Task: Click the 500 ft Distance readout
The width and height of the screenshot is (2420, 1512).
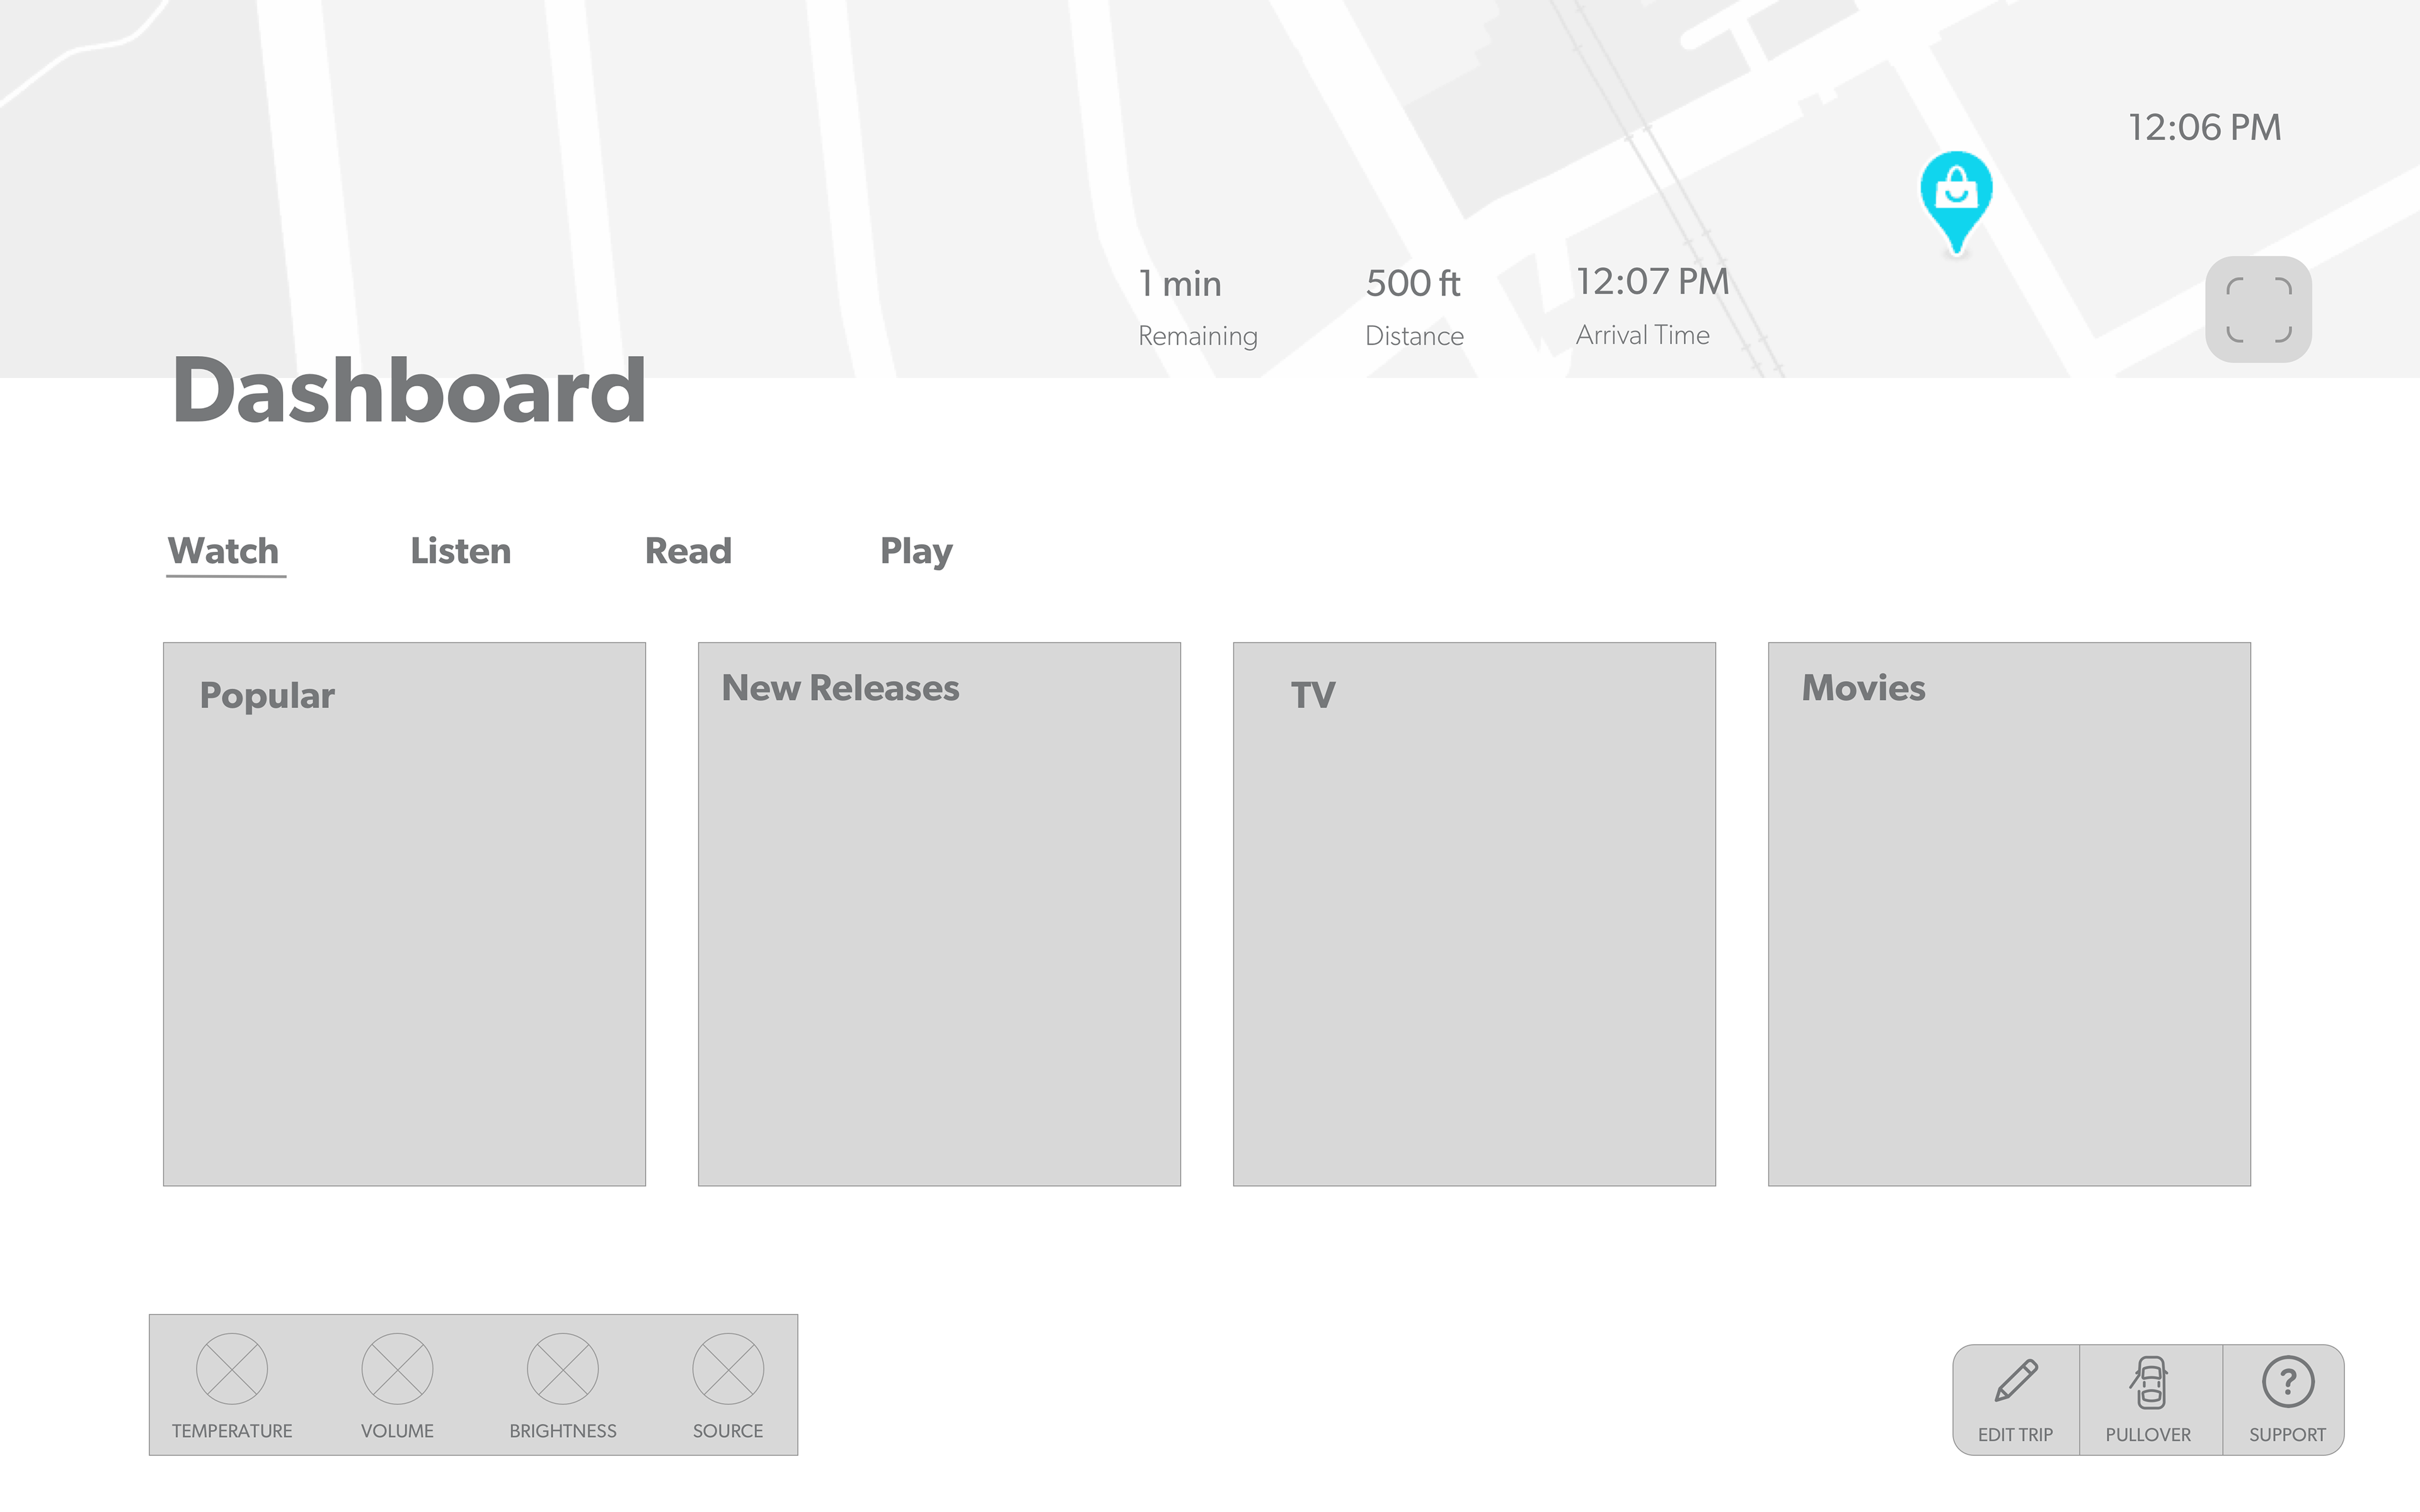Action: pyautogui.click(x=1414, y=307)
